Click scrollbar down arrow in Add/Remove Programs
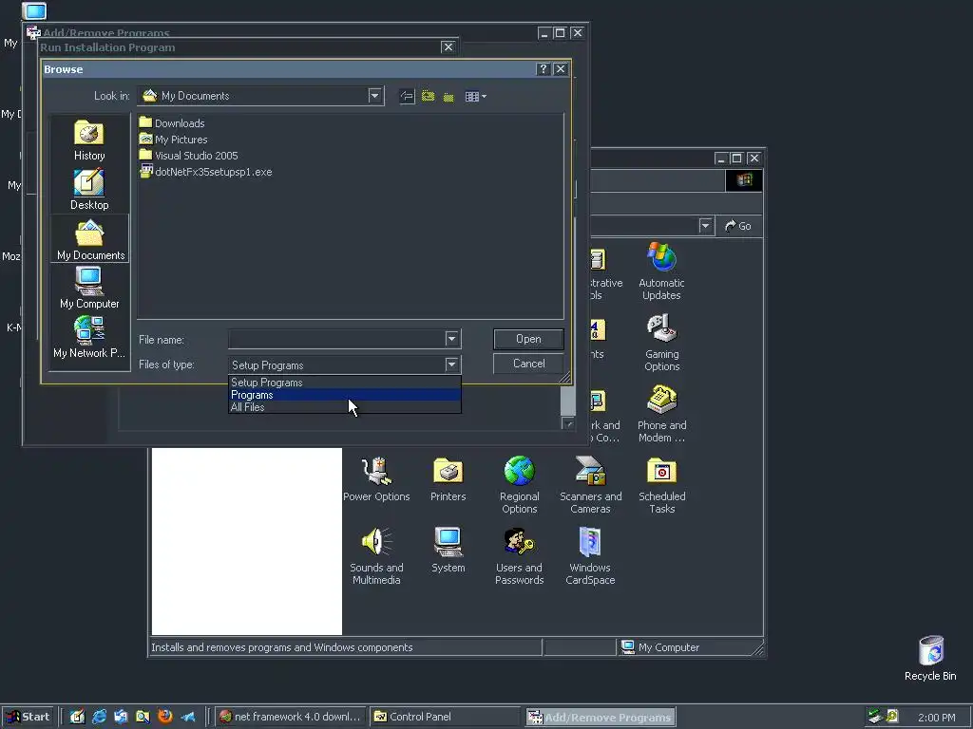973x729 pixels. (568, 423)
